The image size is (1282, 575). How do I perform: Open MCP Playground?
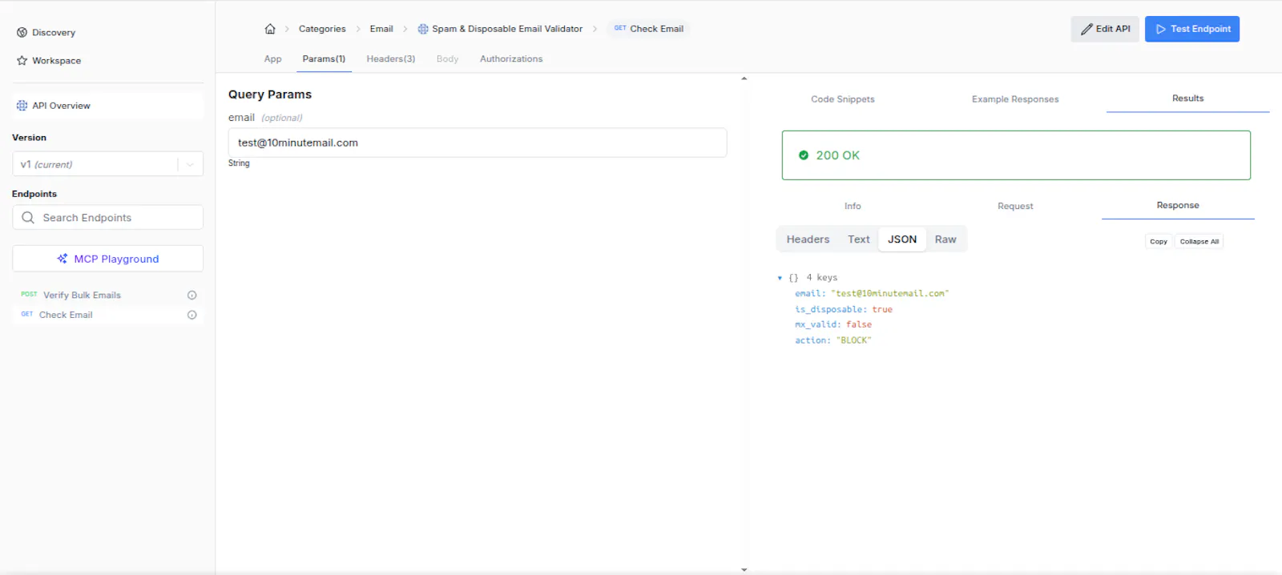pos(107,259)
